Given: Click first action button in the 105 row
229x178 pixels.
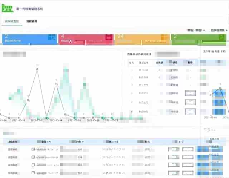Looking at the screenshot, I should tap(174, 149).
